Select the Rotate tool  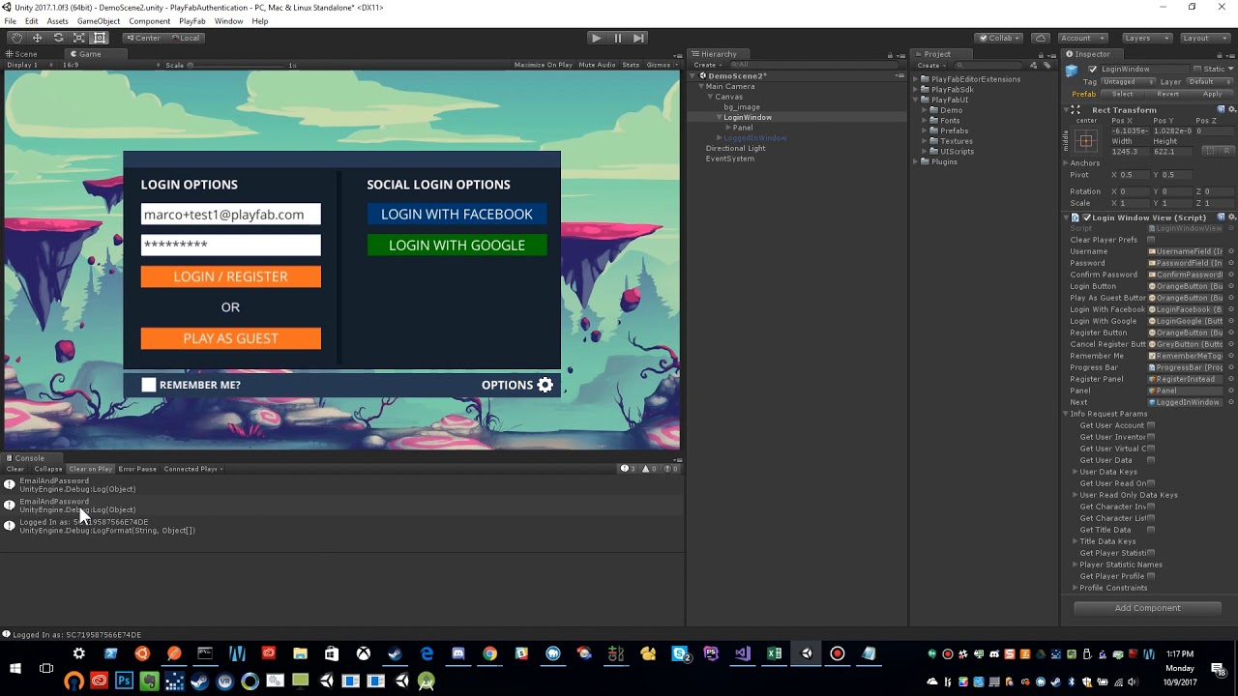[58, 38]
